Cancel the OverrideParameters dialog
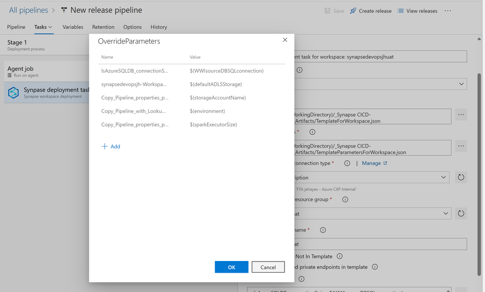This screenshot has width=485, height=292. [268, 267]
